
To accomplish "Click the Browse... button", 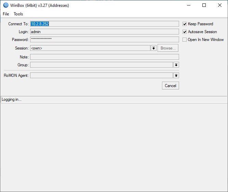I will point(168,48).
